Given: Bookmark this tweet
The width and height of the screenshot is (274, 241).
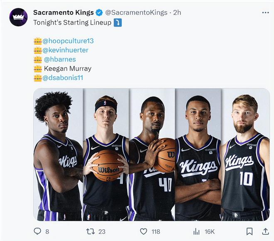Looking at the screenshot, I should point(249,231).
